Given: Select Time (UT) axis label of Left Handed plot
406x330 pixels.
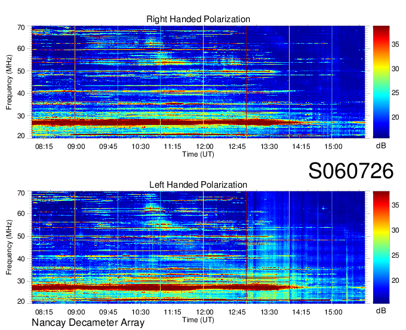Looking at the screenshot, I should (x=198, y=320).
